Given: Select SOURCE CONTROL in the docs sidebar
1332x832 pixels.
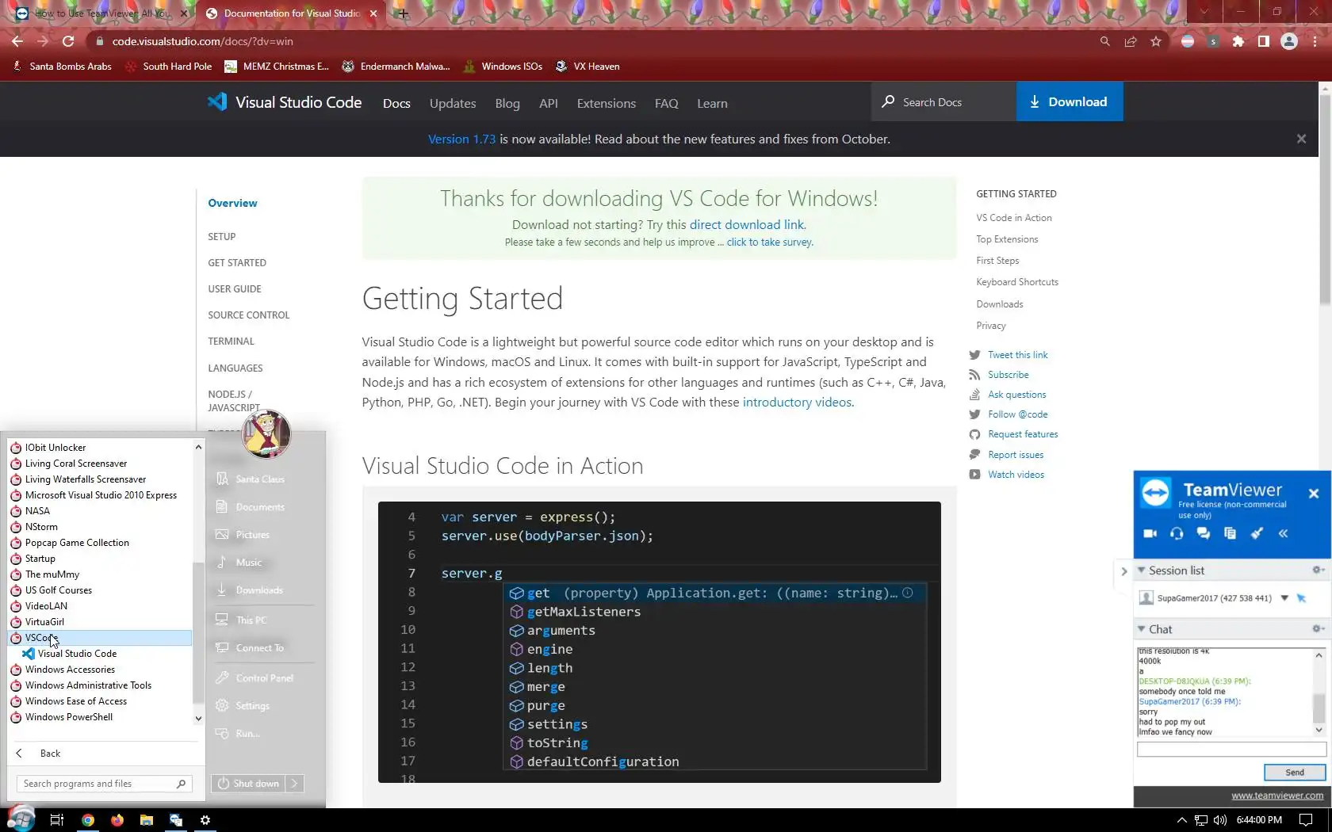Looking at the screenshot, I should pos(249,315).
